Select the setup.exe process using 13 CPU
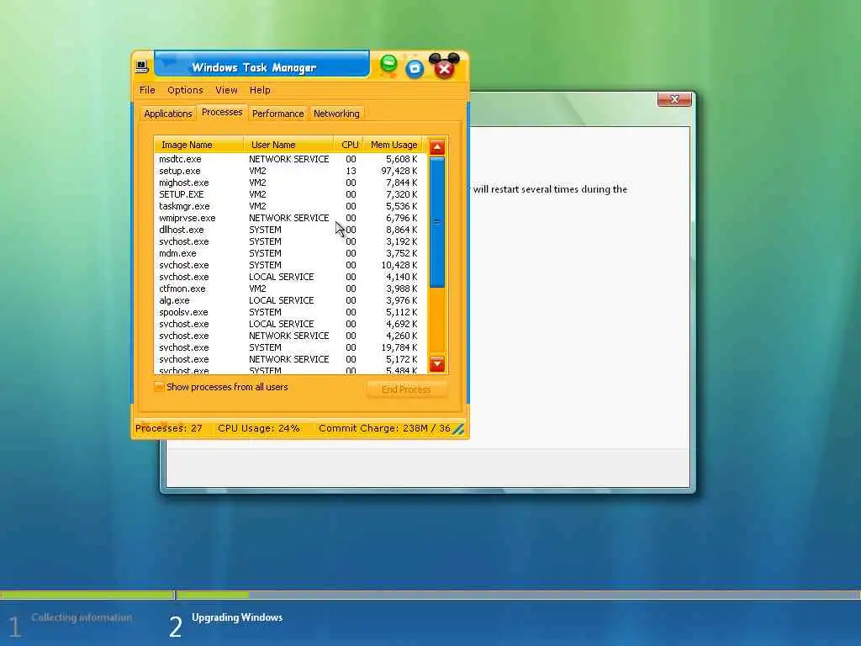The width and height of the screenshot is (861, 646). click(x=290, y=171)
